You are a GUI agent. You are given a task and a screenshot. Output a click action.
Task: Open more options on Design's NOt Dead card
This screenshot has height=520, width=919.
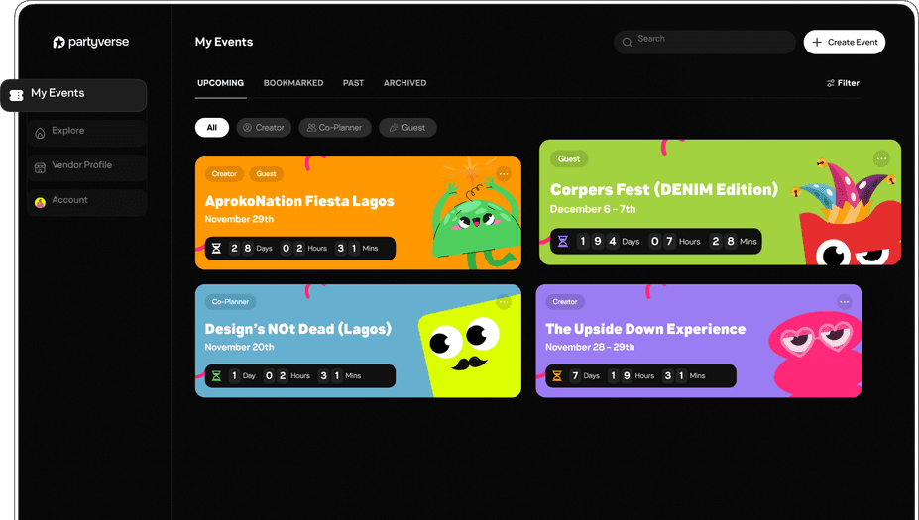click(504, 301)
